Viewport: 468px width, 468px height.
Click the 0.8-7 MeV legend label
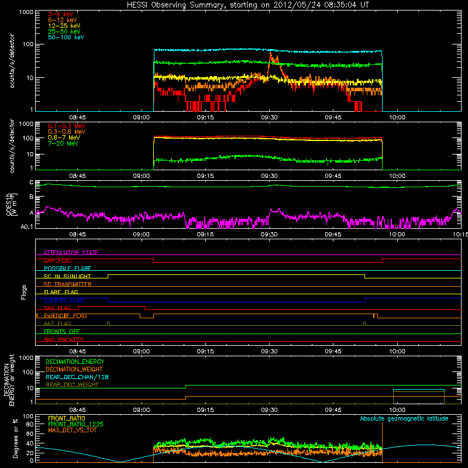click(64, 137)
